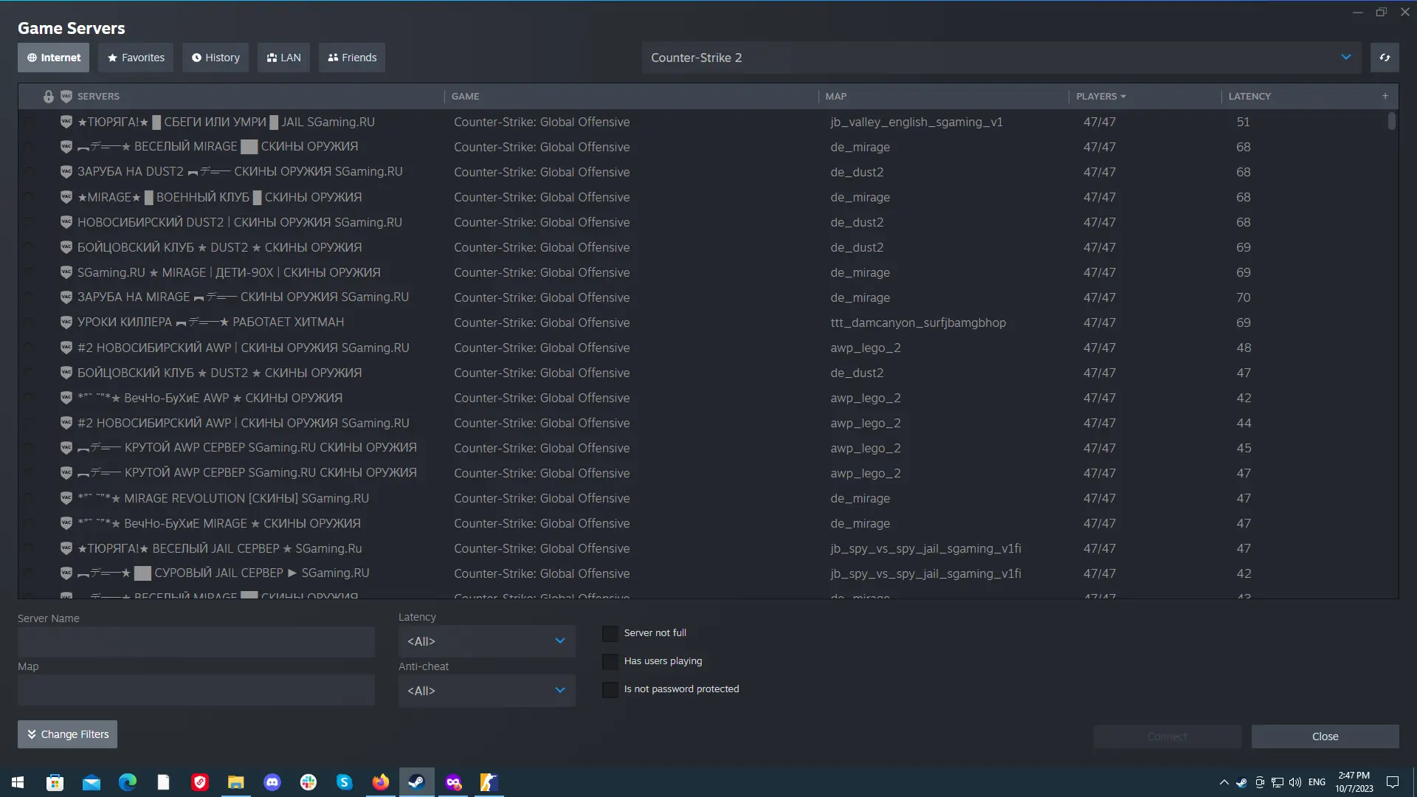
Task: Launch Microsoft Edge from taskbar
Action: [127, 782]
